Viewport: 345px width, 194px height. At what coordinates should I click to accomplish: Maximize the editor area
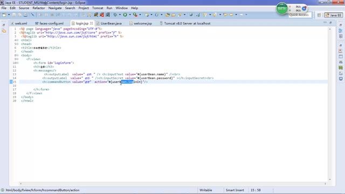tap(330, 23)
